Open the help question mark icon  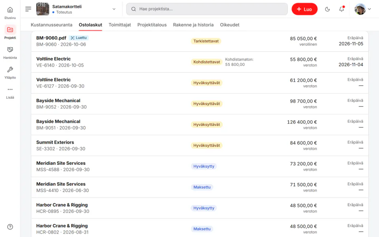coord(10,227)
